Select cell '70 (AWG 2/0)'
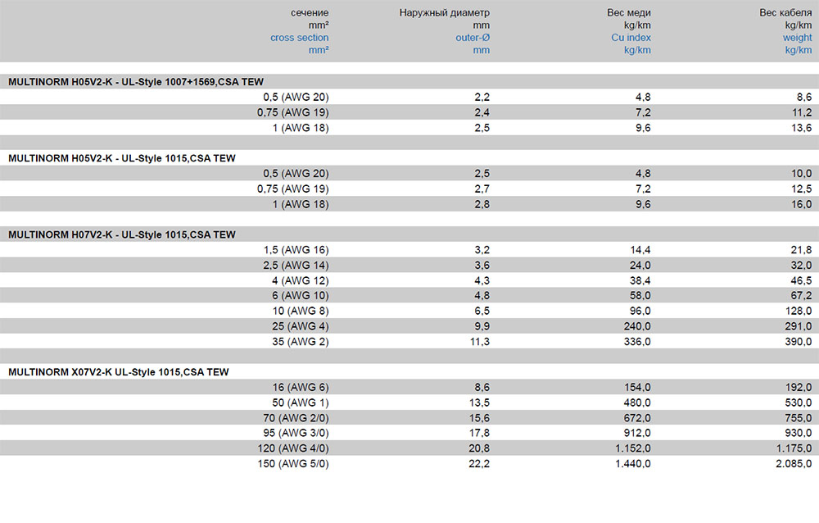The height and width of the screenshot is (523, 819). tap(296, 418)
